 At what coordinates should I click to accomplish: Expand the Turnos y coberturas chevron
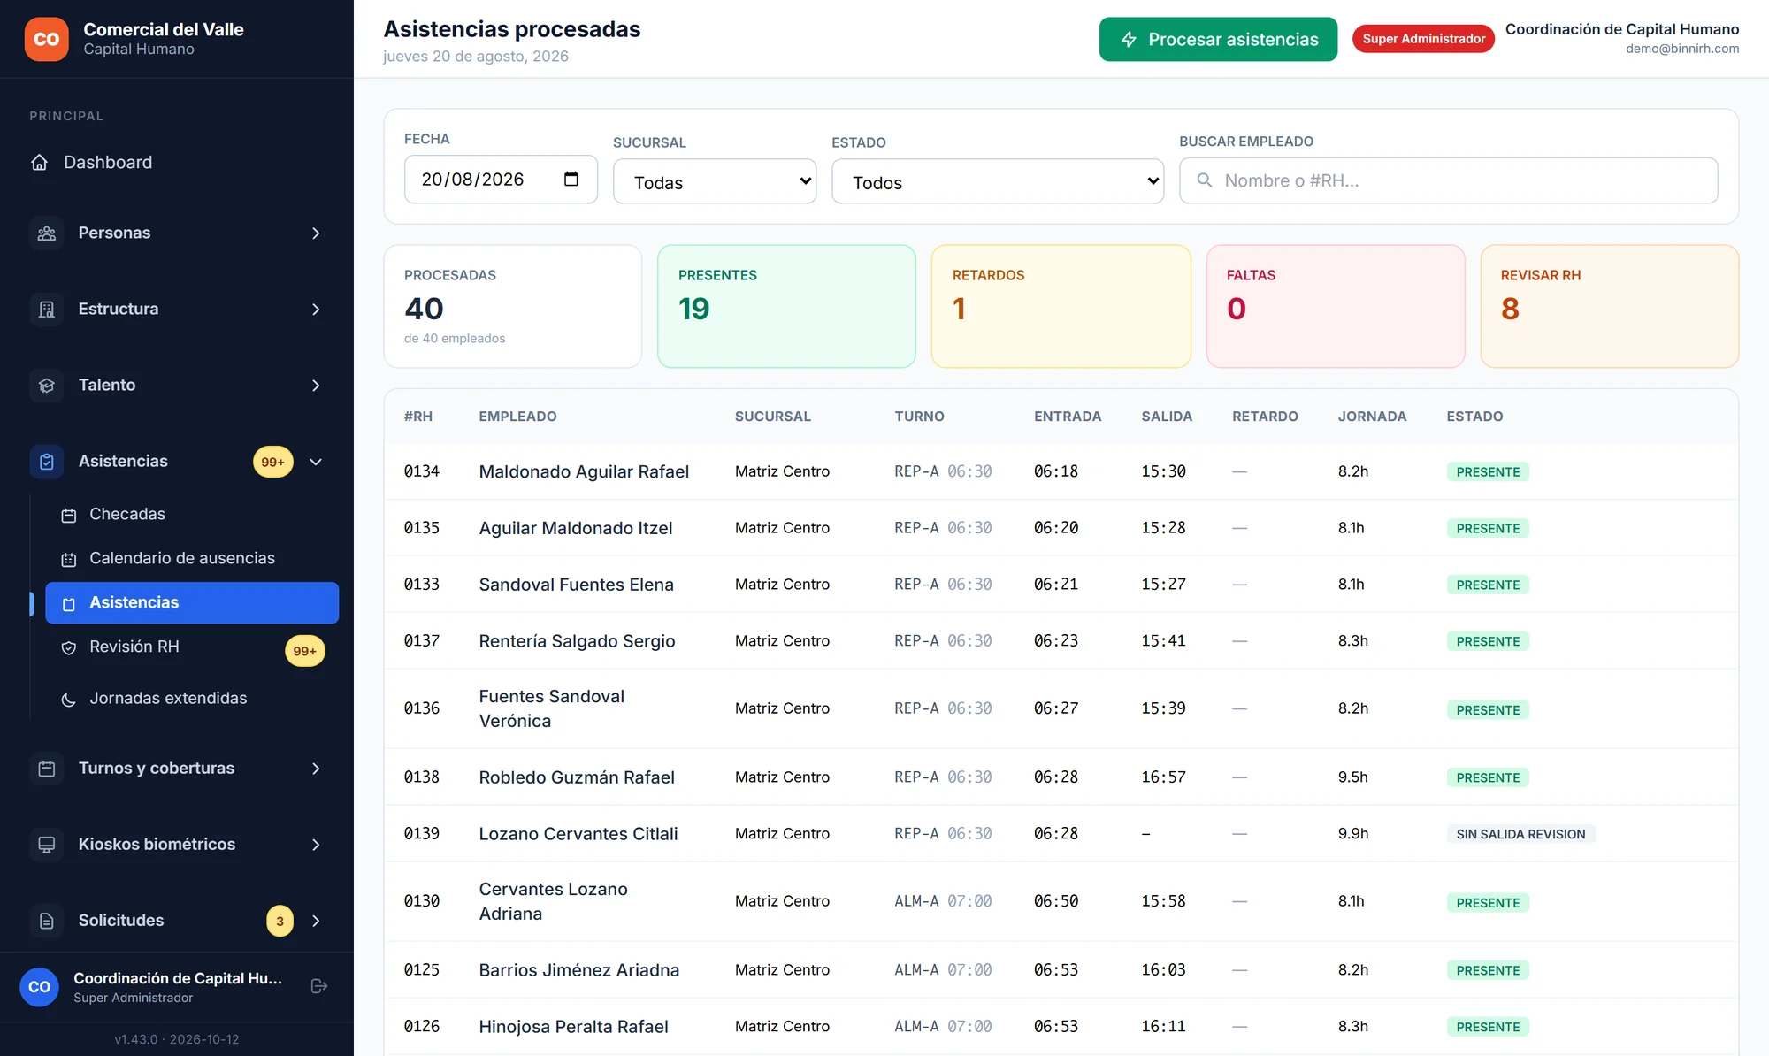tap(316, 769)
